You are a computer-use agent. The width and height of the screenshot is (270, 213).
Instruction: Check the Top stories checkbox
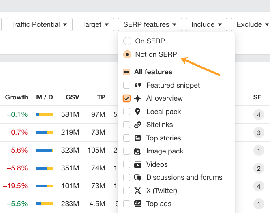click(126, 138)
